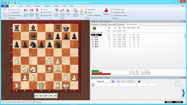Click the Cancel Move red arrow
The width and height of the screenshot is (187, 105).
click(x=26, y=10)
